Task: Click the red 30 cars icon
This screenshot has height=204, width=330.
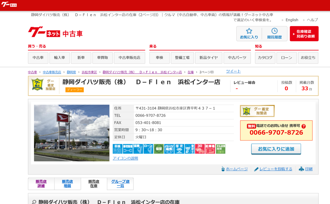Action: pyautogui.click(x=200, y=149)
